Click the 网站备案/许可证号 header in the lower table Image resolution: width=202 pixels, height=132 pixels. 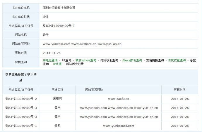coord(21,90)
